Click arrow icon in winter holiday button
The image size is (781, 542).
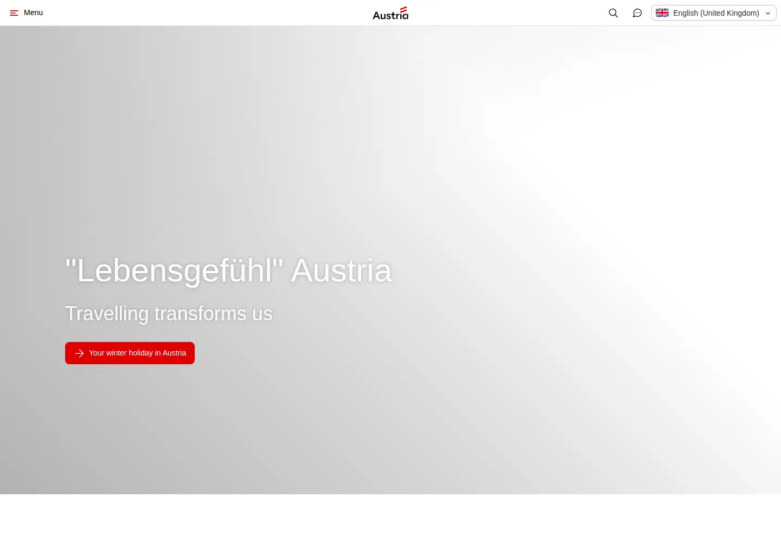coord(79,353)
